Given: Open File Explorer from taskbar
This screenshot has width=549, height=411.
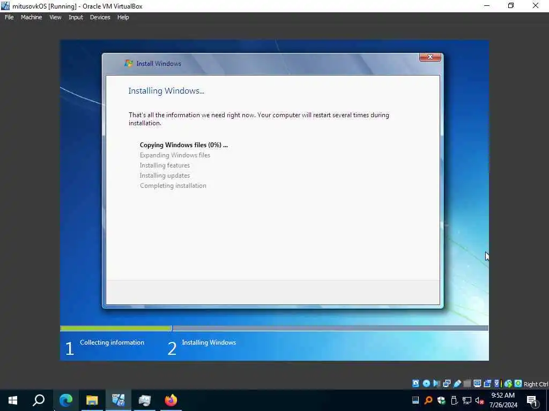Looking at the screenshot, I should tap(92, 400).
